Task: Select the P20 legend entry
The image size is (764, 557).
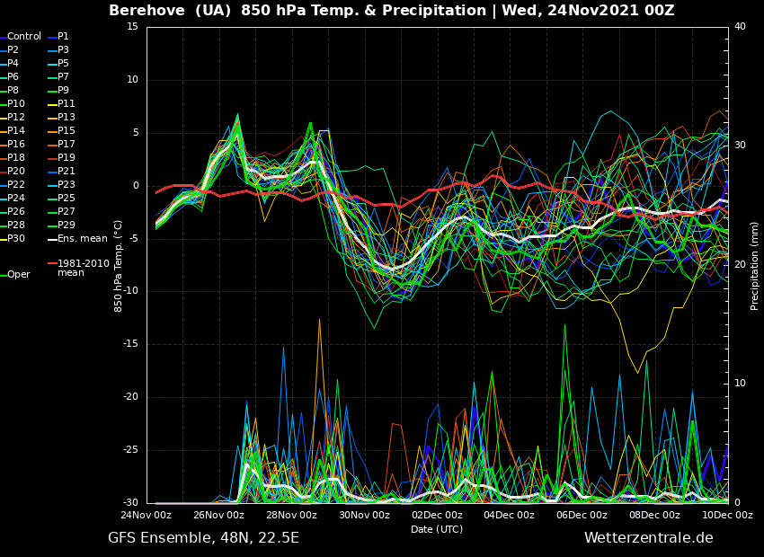Action: (x=16, y=172)
